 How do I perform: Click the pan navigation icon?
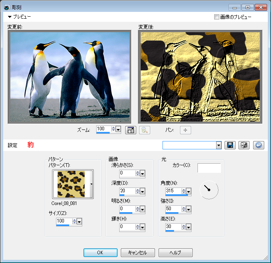pos(186,130)
